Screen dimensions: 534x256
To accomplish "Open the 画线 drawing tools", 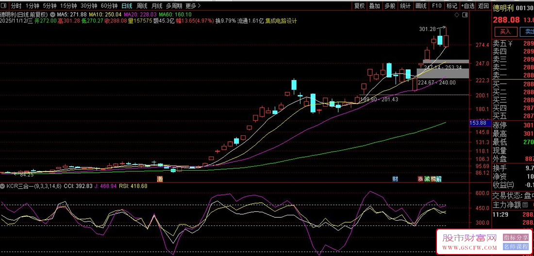I will [421, 6].
